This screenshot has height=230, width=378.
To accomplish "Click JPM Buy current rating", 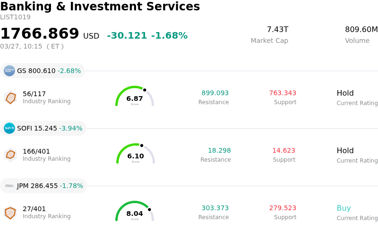I will (344, 208).
